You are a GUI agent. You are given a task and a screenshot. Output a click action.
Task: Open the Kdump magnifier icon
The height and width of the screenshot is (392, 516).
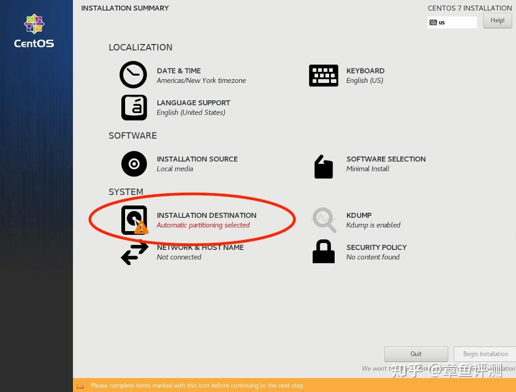click(x=324, y=220)
